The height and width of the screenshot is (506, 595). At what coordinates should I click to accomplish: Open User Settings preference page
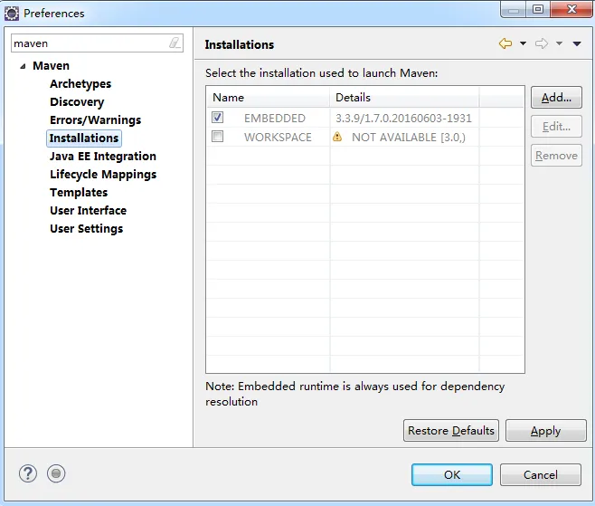87,229
